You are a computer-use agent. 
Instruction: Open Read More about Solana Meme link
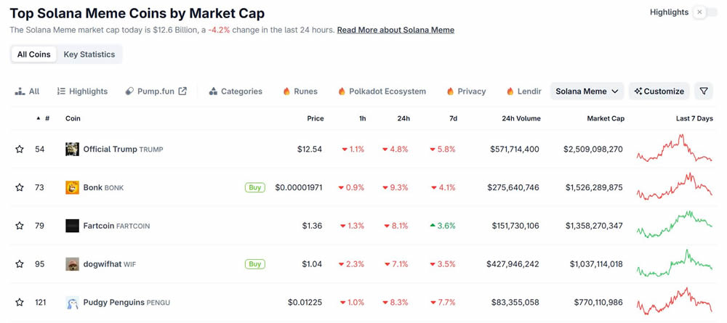point(395,30)
